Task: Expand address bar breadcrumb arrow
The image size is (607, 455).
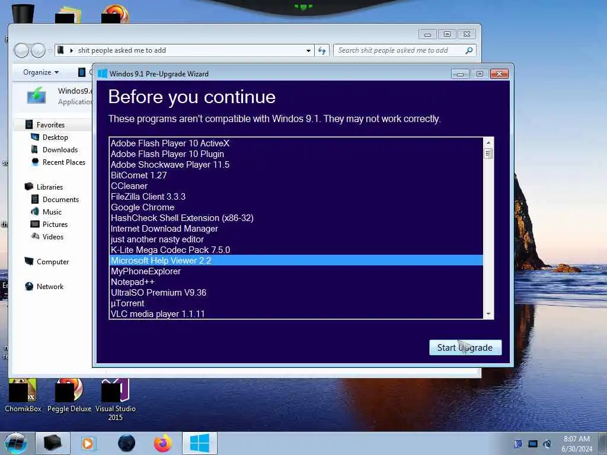Action: coord(71,50)
